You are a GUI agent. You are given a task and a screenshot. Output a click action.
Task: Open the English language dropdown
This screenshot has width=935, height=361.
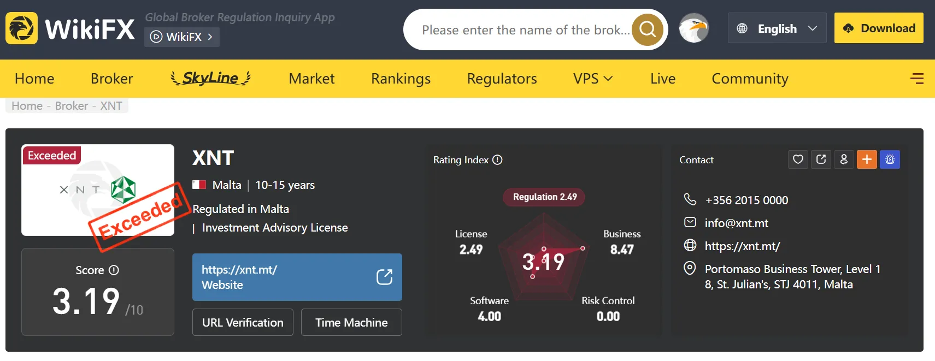tap(777, 28)
